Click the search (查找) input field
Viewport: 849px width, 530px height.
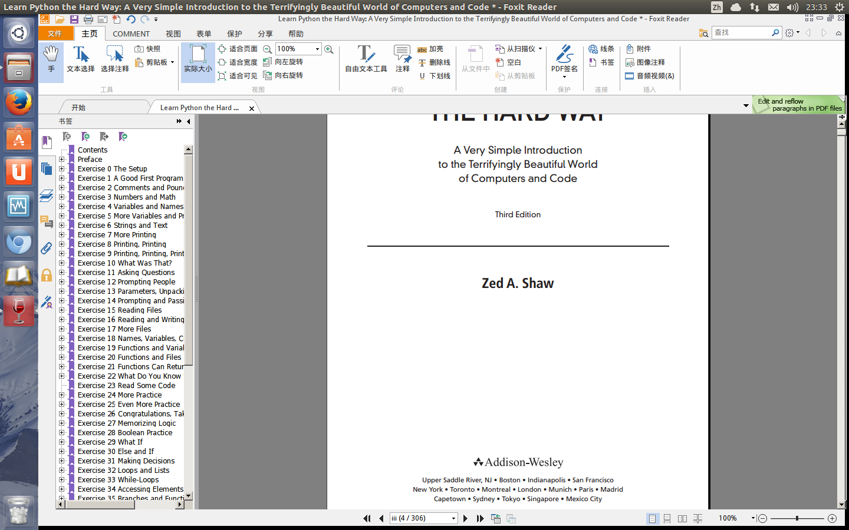point(742,33)
